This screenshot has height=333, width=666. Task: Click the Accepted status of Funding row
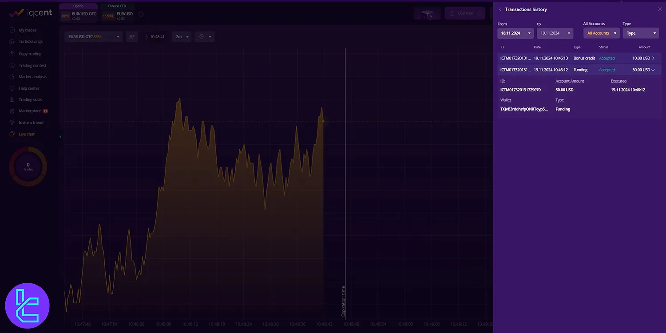click(607, 70)
